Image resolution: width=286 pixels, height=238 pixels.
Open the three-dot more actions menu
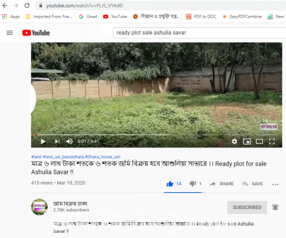tap(275, 184)
